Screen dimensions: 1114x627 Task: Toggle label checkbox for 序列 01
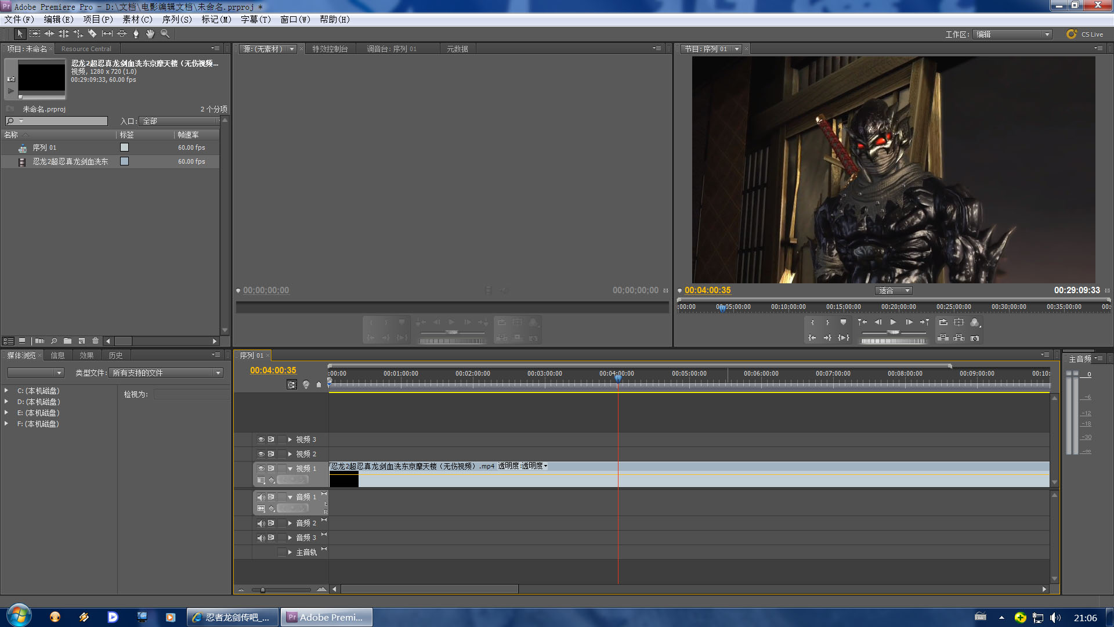click(124, 147)
